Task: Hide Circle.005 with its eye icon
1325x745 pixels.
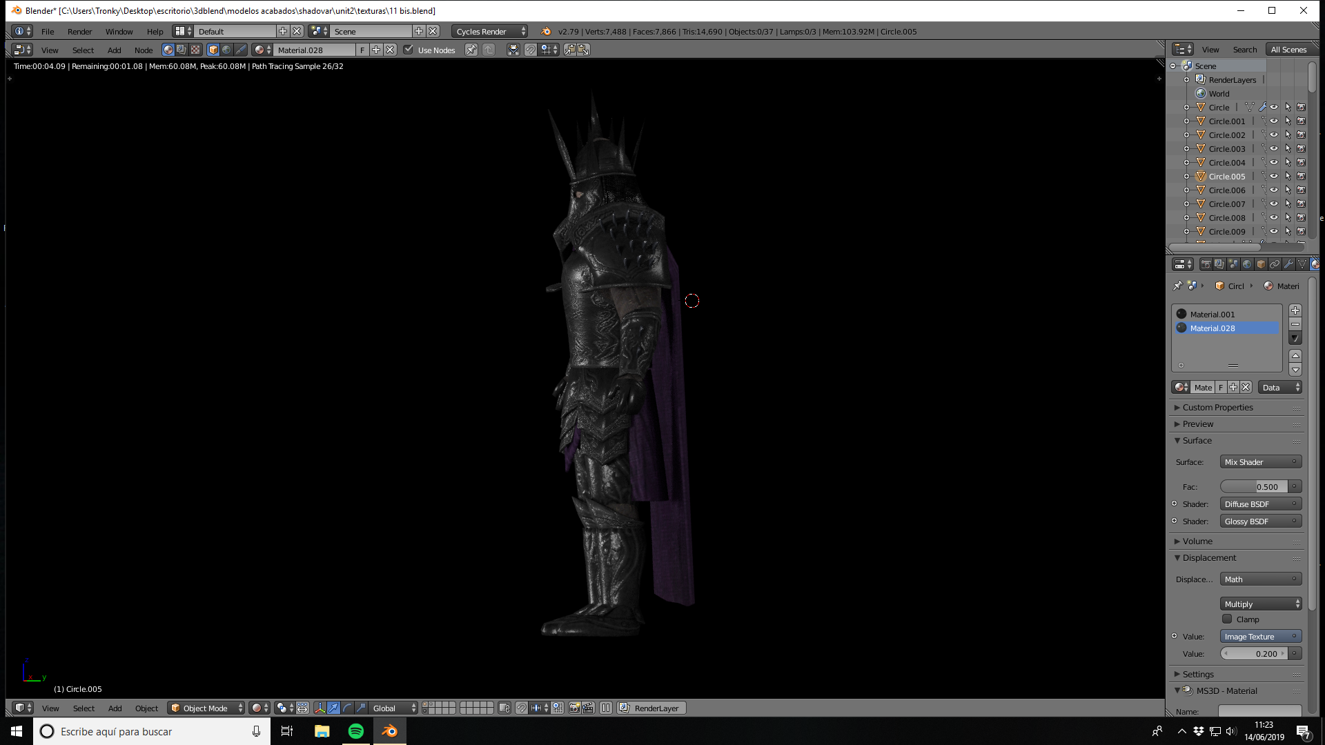Action: tap(1274, 177)
